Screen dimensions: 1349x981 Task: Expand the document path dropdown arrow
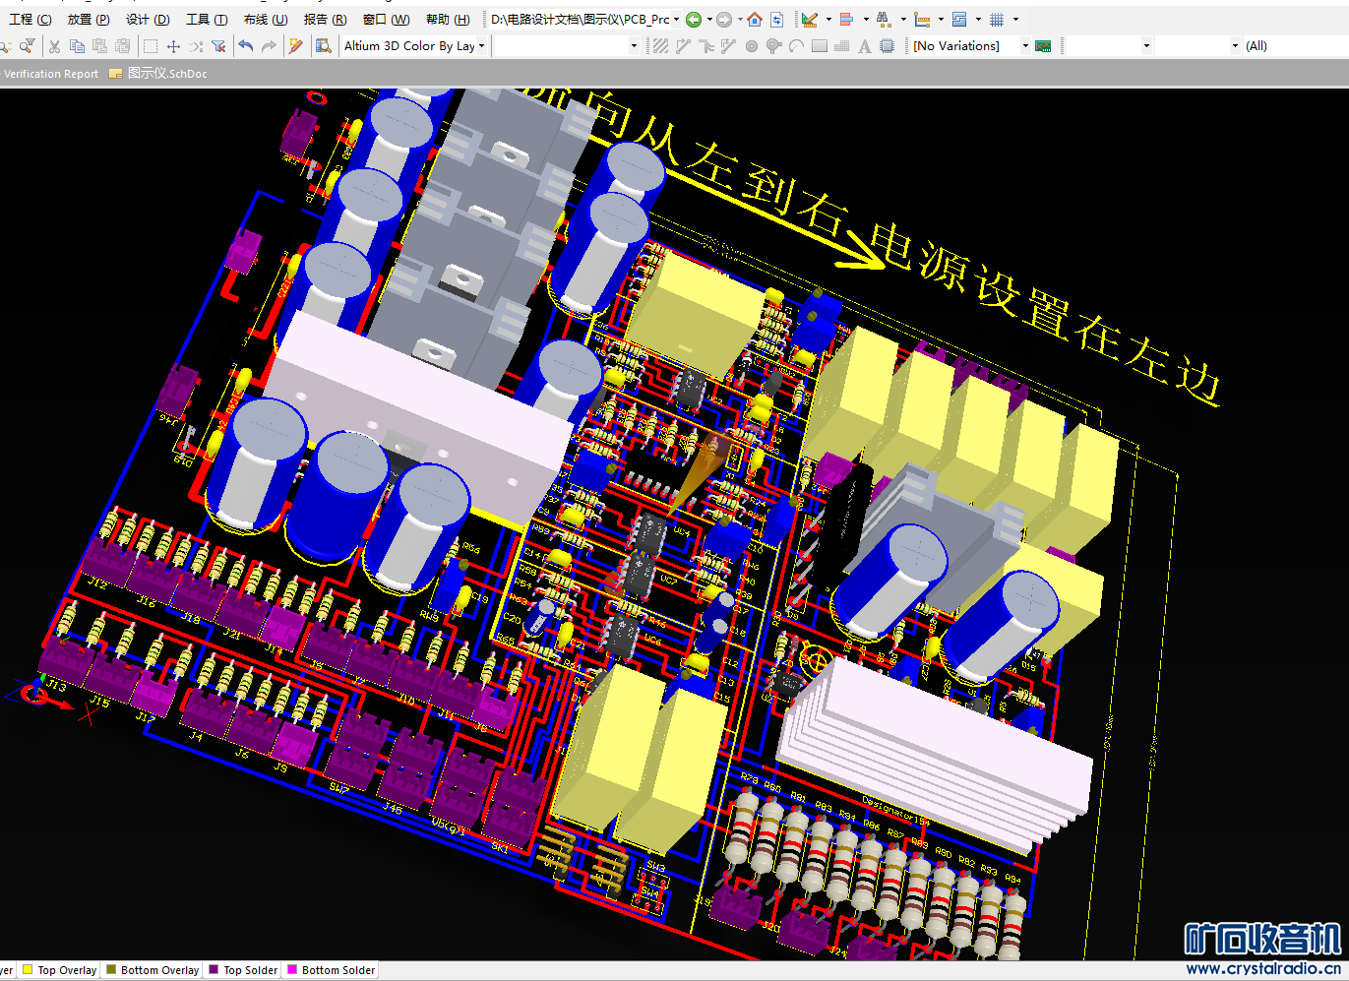point(676,20)
